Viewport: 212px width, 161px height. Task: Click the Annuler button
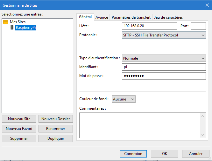195,154
